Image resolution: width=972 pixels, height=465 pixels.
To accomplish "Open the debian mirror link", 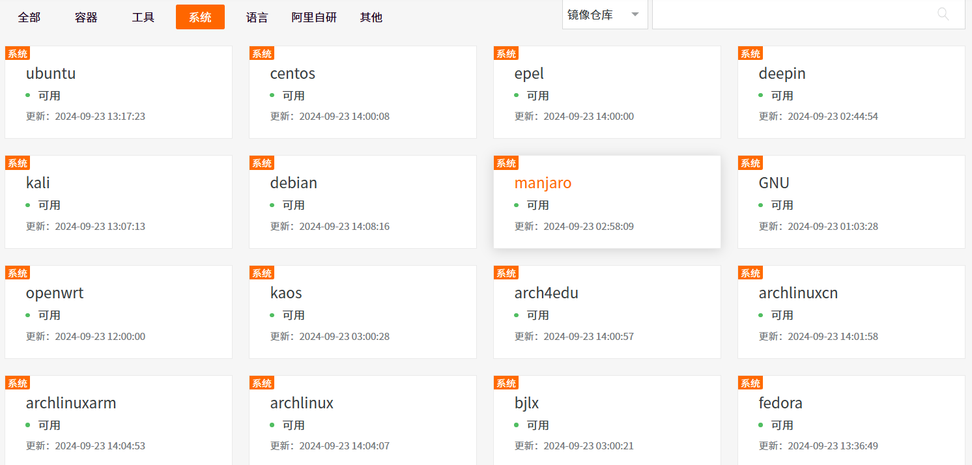I will pos(294,183).
